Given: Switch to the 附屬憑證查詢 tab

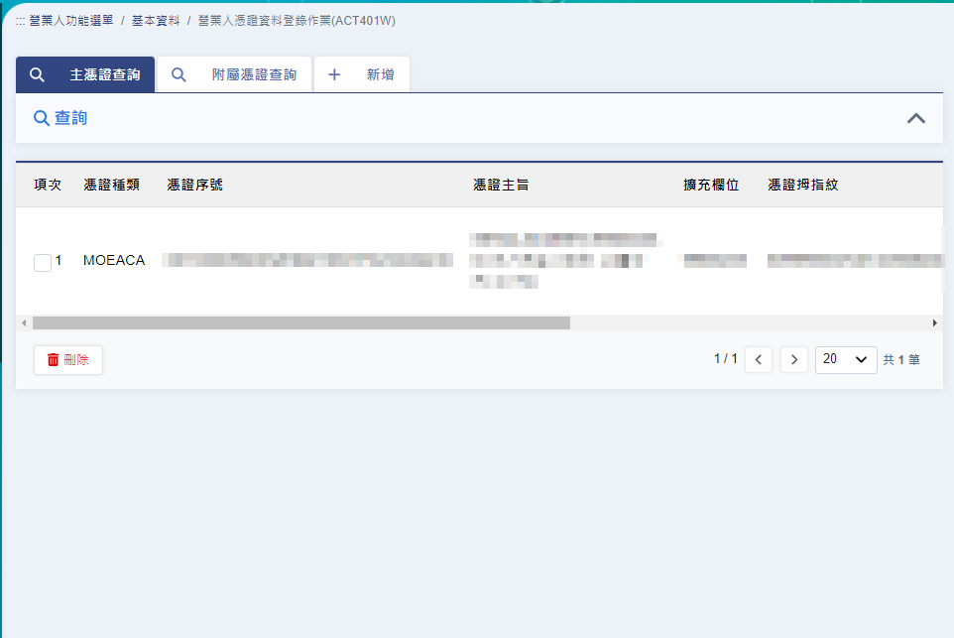Looking at the screenshot, I should point(234,74).
